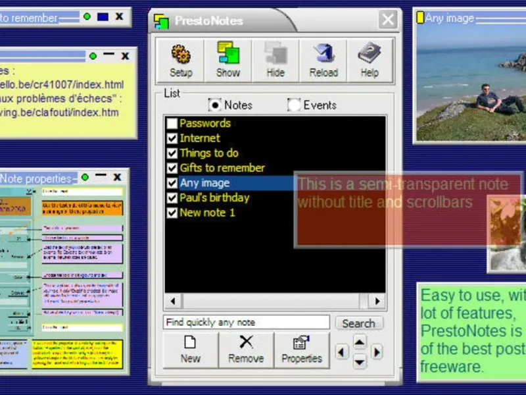Open Setup in PrestoNotes toolbar
The image size is (526, 395).
tap(180, 61)
